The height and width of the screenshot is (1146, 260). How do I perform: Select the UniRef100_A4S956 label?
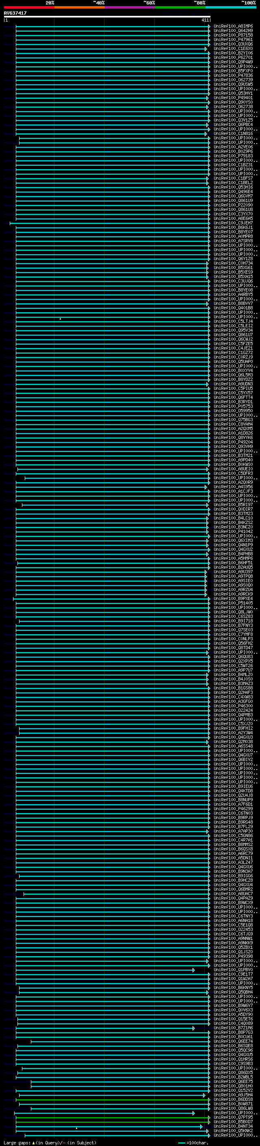click(233, 487)
